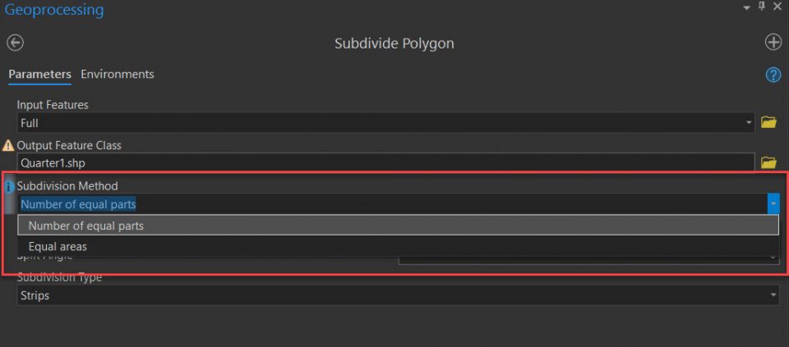Open the Geoprocessing pane options arrow
This screenshot has height=347, width=789.
[747, 7]
